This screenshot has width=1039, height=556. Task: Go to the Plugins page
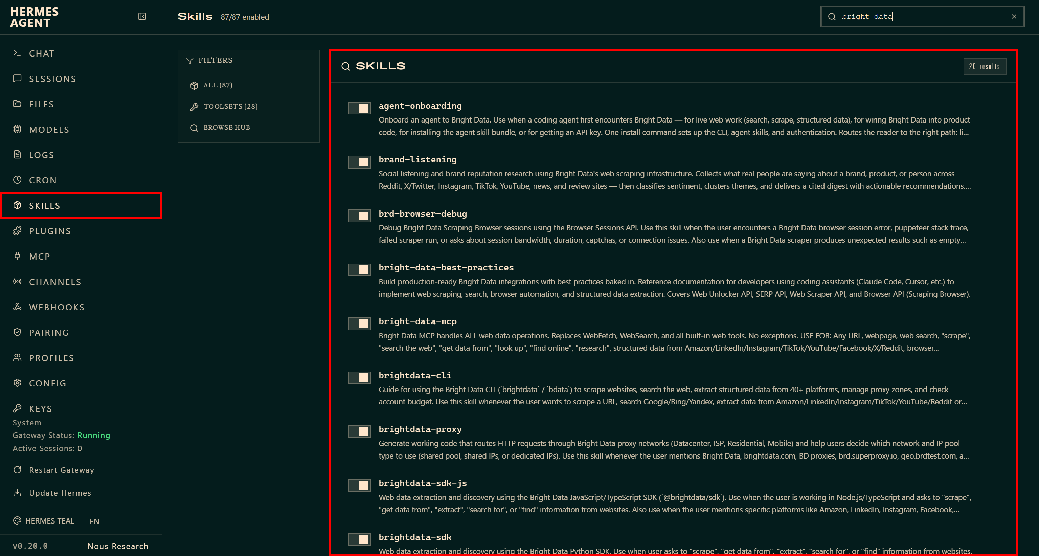pos(81,231)
